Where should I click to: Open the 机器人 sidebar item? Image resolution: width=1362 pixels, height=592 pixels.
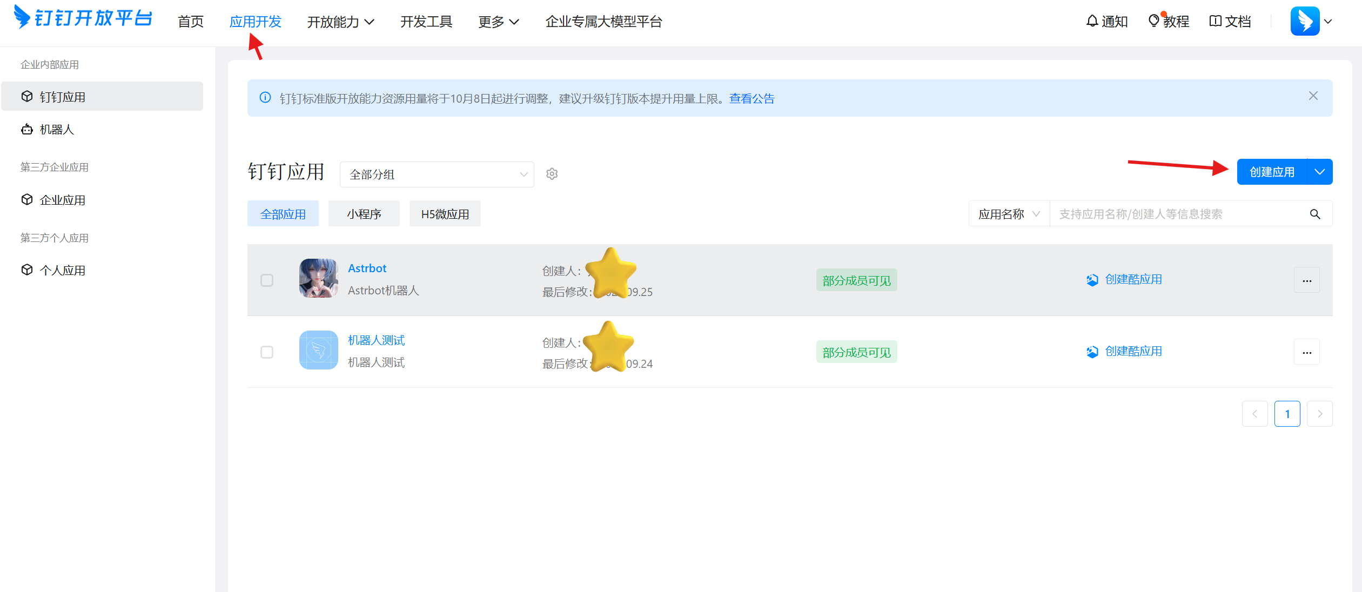(57, 130)
